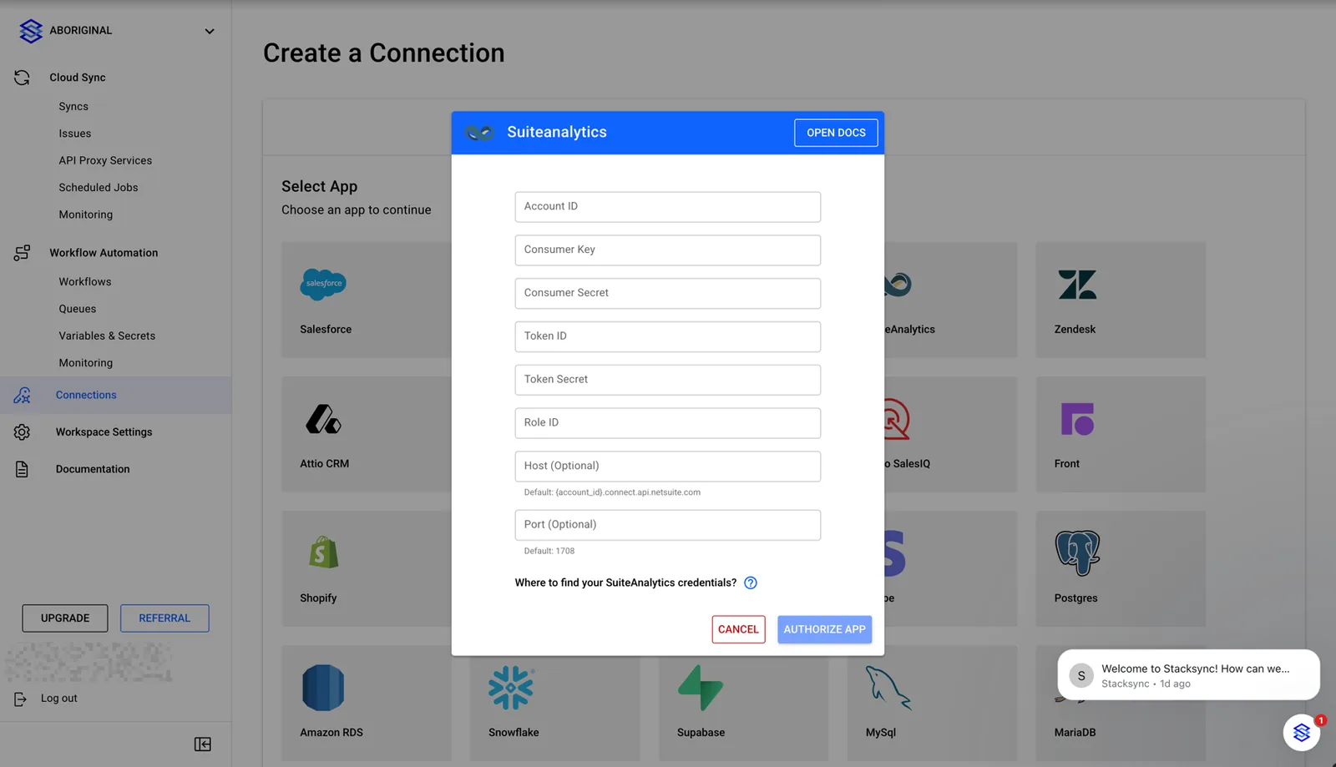Click the UPGRADE button
The width and height of the screenshot is (1336, 767).
click(65, 618)
